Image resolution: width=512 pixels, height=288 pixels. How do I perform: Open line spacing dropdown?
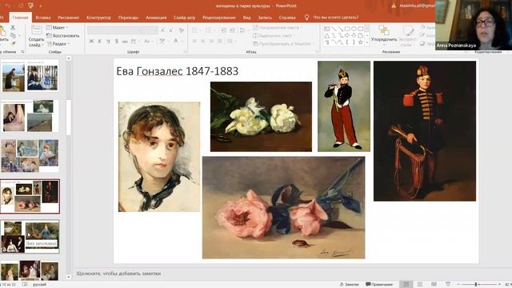(x=242, y=30)
